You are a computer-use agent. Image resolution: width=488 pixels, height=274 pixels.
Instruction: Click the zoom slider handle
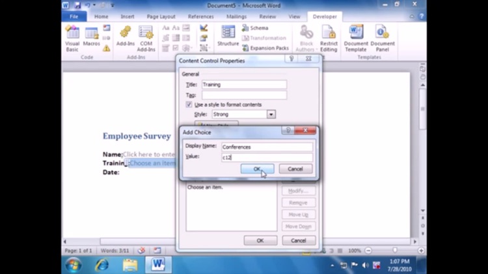tap(395, 251)
